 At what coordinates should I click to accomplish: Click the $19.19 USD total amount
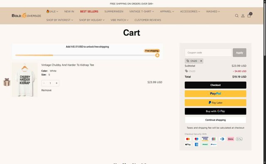click(239, 77)
